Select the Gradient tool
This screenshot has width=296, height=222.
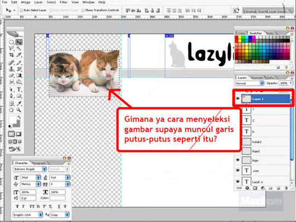[19, 76]
